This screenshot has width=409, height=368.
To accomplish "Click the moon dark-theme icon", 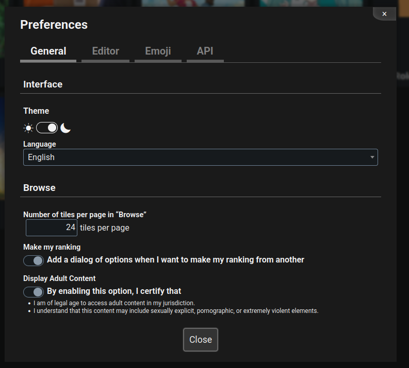I will pyautogui.click(x=66, y=128).
